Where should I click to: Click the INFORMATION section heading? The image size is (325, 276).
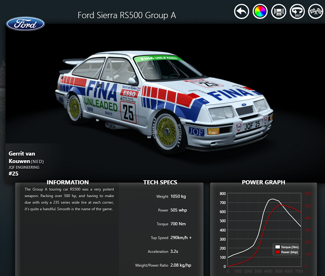68,182
